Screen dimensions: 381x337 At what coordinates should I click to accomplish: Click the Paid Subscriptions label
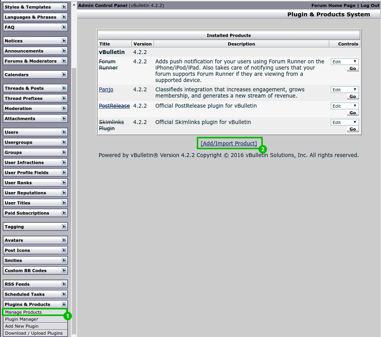[27, 213]
